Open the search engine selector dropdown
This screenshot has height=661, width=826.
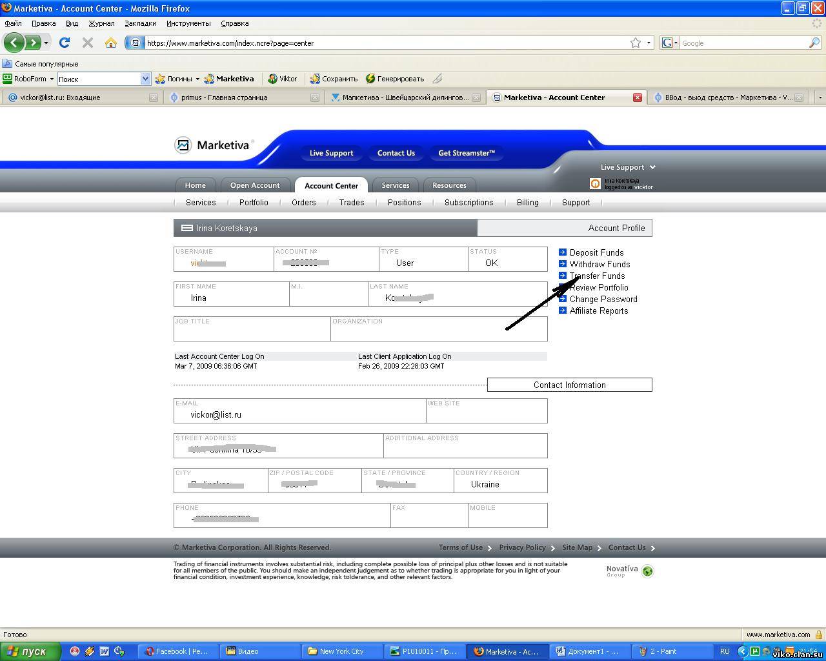(670, 43)
